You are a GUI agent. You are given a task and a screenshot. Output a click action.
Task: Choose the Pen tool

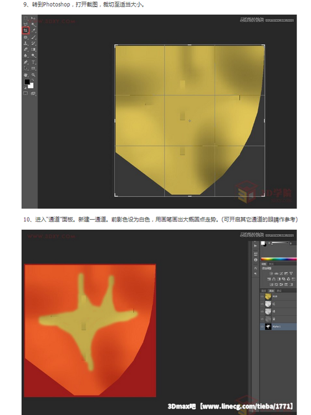(26, 62)
